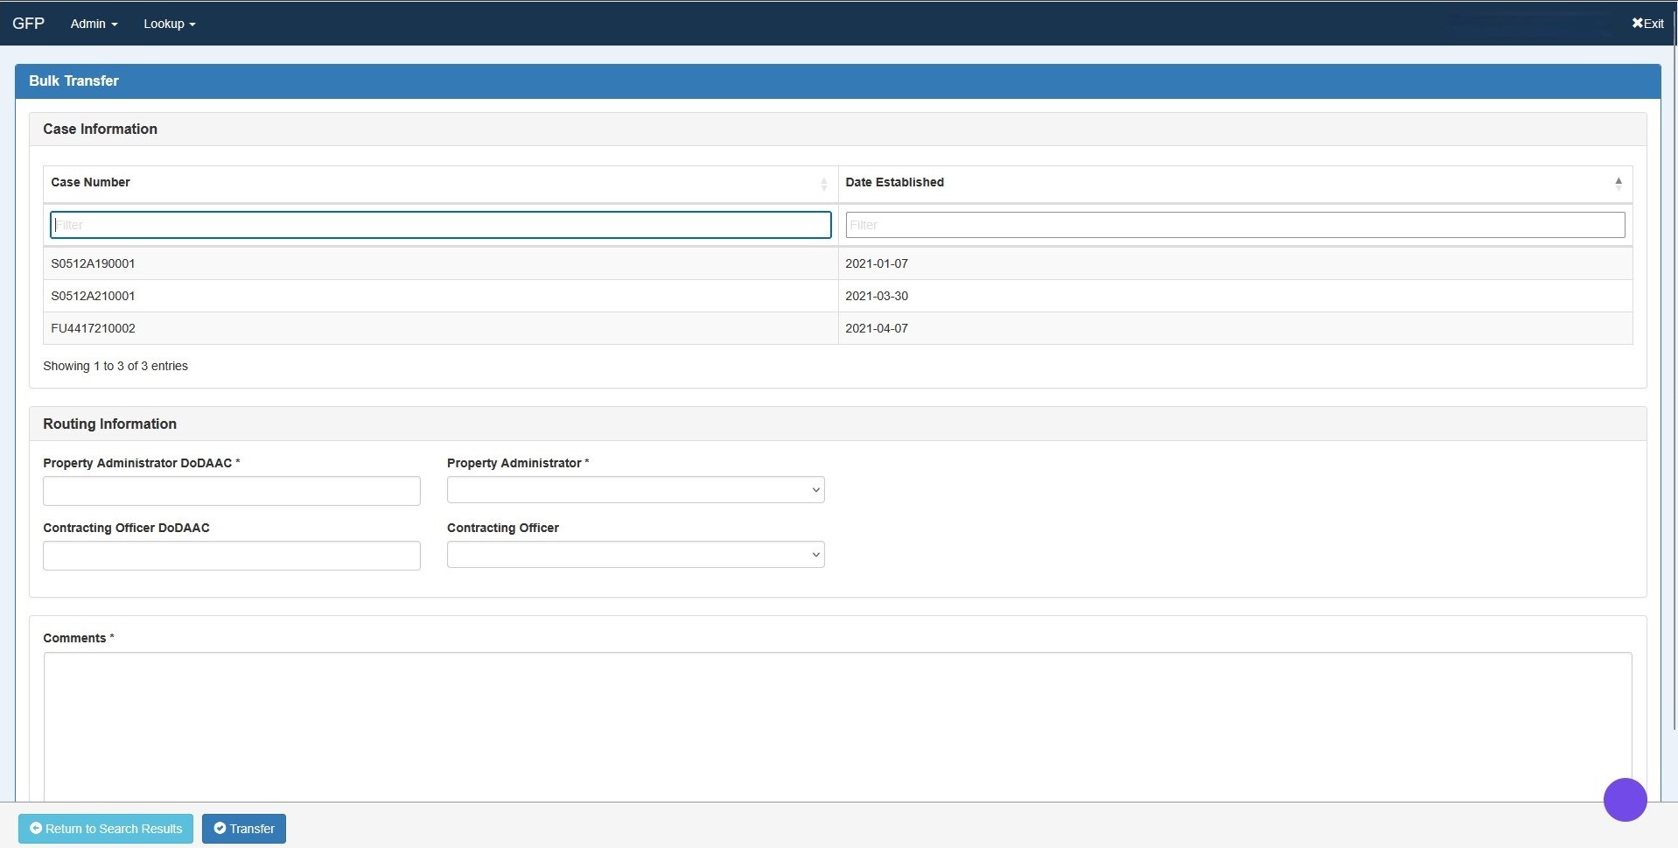Click the checkmark icon on Transfer button
This screenshot has height=848, width=1678.
pos(221,828)
